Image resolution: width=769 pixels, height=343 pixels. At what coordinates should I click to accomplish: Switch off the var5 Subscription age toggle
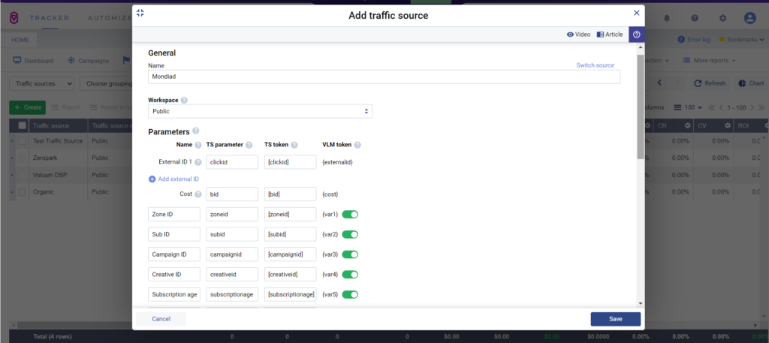click(x=350, y=294)
